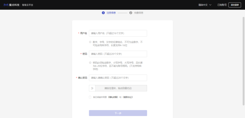
Task: Click the info icon beside password rules
Action: pyautogui.click(x=90, y=63)
